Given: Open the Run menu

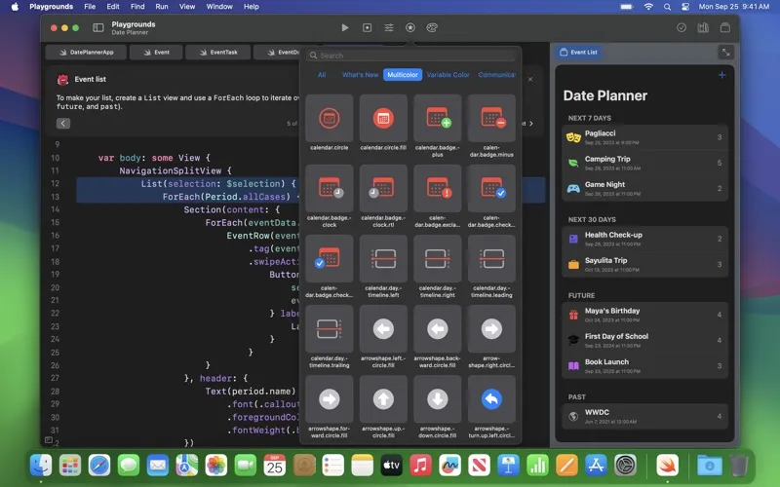Looking at the screenshot, I should point(162,7).
